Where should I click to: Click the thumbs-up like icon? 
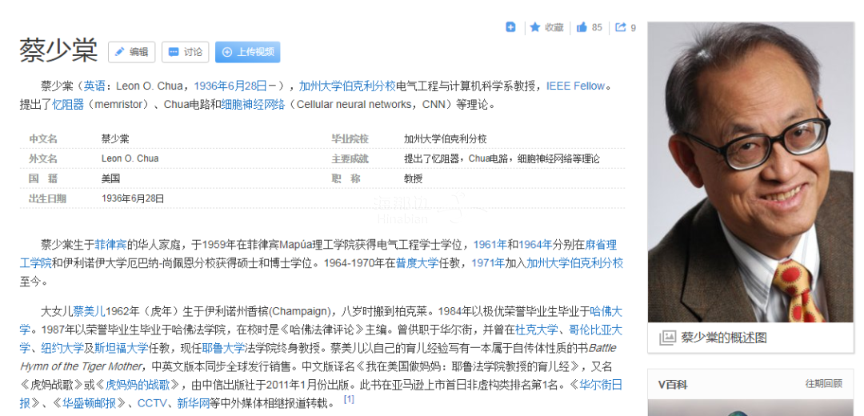point(582,27)
